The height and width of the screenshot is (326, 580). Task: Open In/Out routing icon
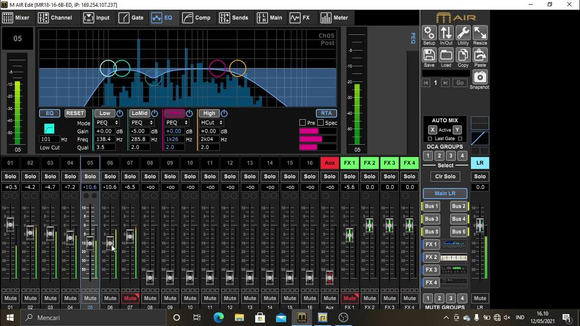446,33
